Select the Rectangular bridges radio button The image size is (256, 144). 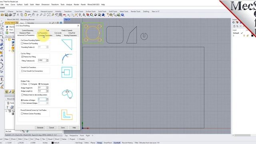(39, 84)
